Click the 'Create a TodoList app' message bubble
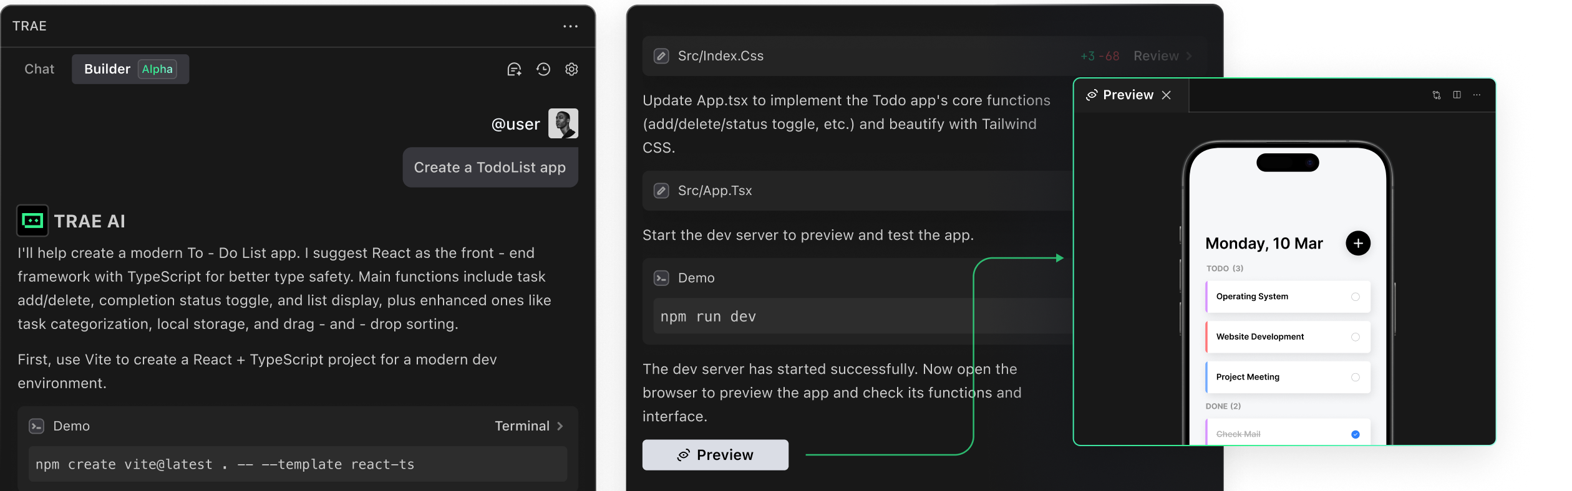 pyautogui.click(x=490, y=167)
